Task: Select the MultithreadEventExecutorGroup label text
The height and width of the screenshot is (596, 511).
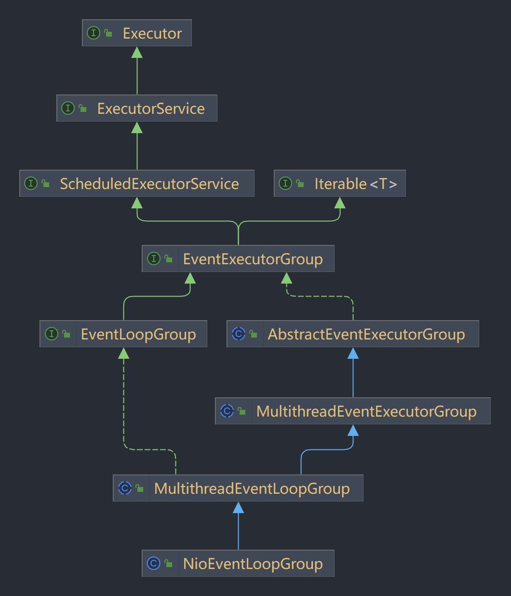Action: pyautogui.click(x=366, y=411)
